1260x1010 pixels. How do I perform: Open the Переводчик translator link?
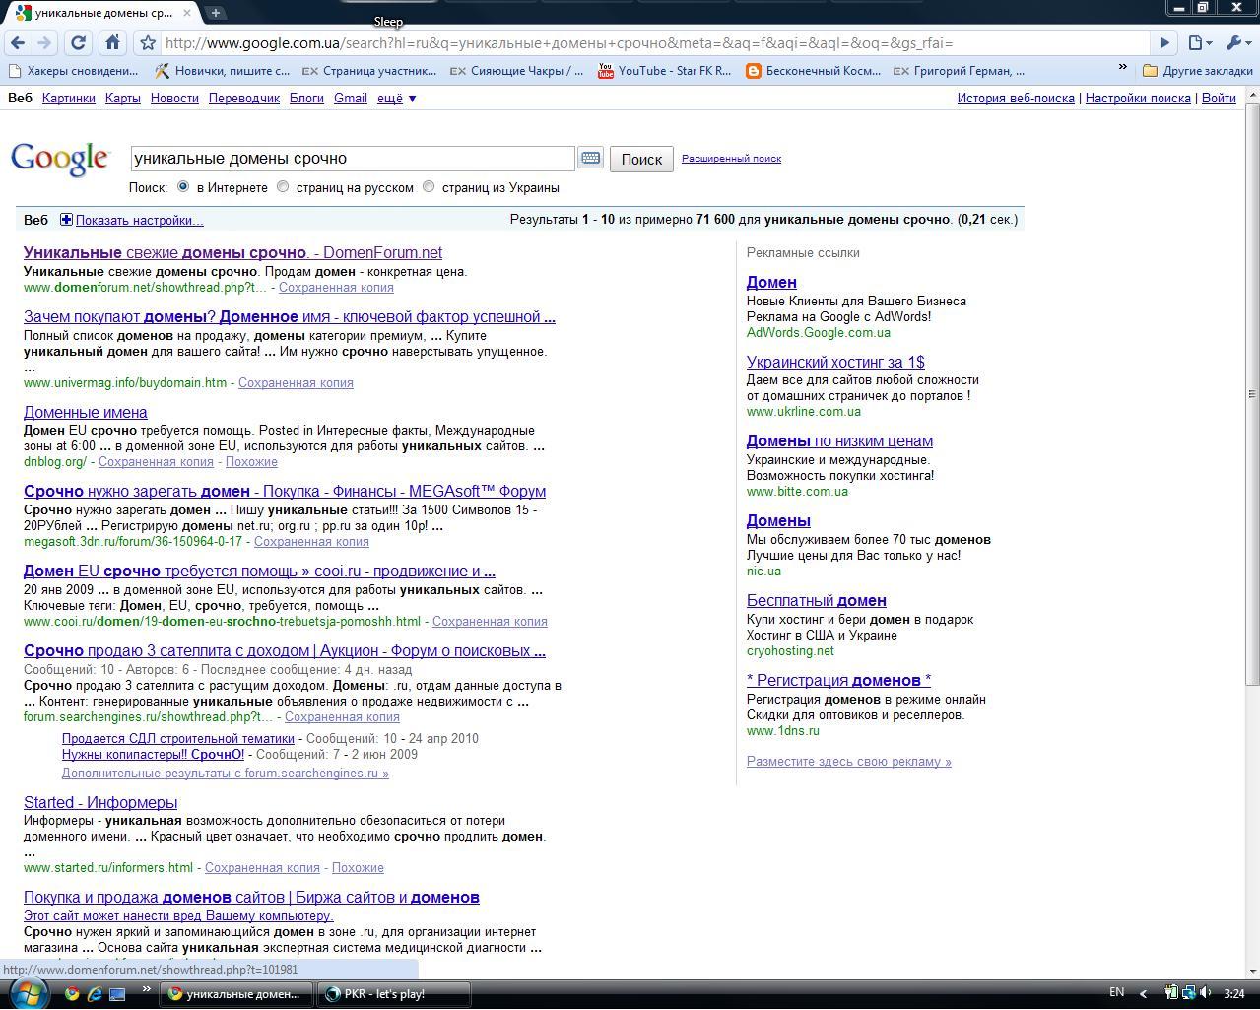[244, 99]
